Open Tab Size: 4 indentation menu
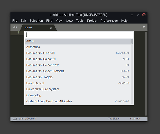The height and width of the screenshot is (134, 160). [x=114, y=118]
